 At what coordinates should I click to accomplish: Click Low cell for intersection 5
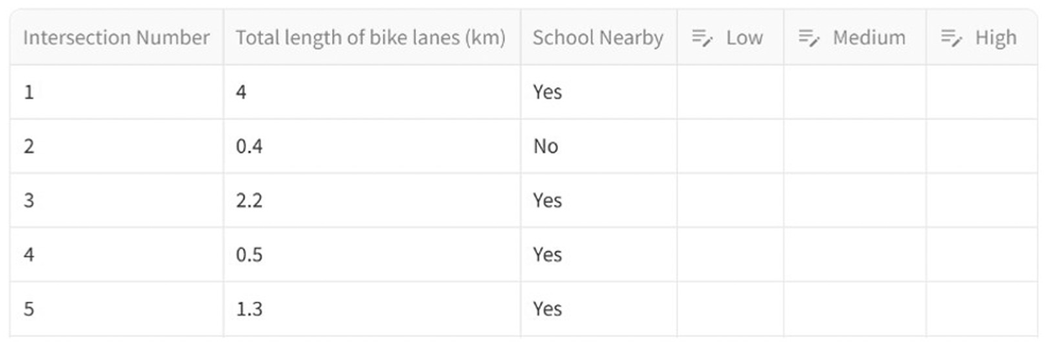731,309
